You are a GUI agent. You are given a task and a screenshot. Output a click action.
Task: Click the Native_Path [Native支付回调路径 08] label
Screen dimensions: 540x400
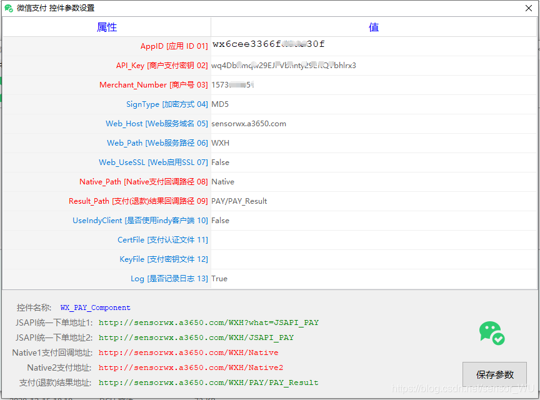click(144, 182)
